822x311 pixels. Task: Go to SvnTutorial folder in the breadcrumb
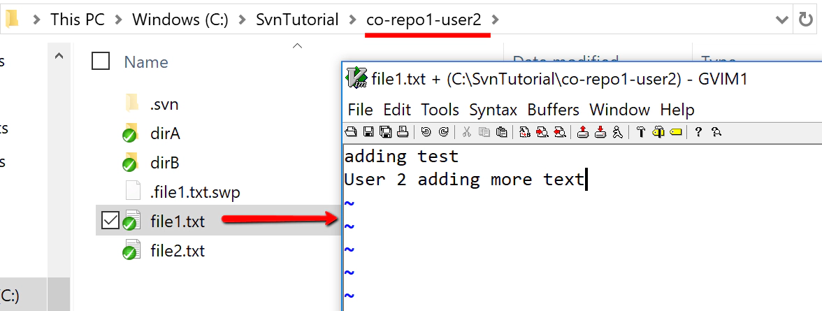tap(297, 20)
